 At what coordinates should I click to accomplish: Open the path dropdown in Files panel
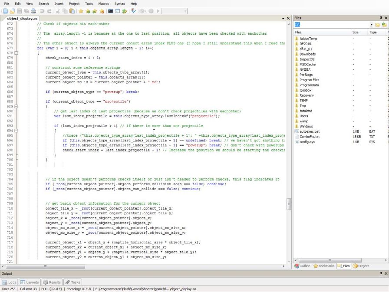click(371, 25)
